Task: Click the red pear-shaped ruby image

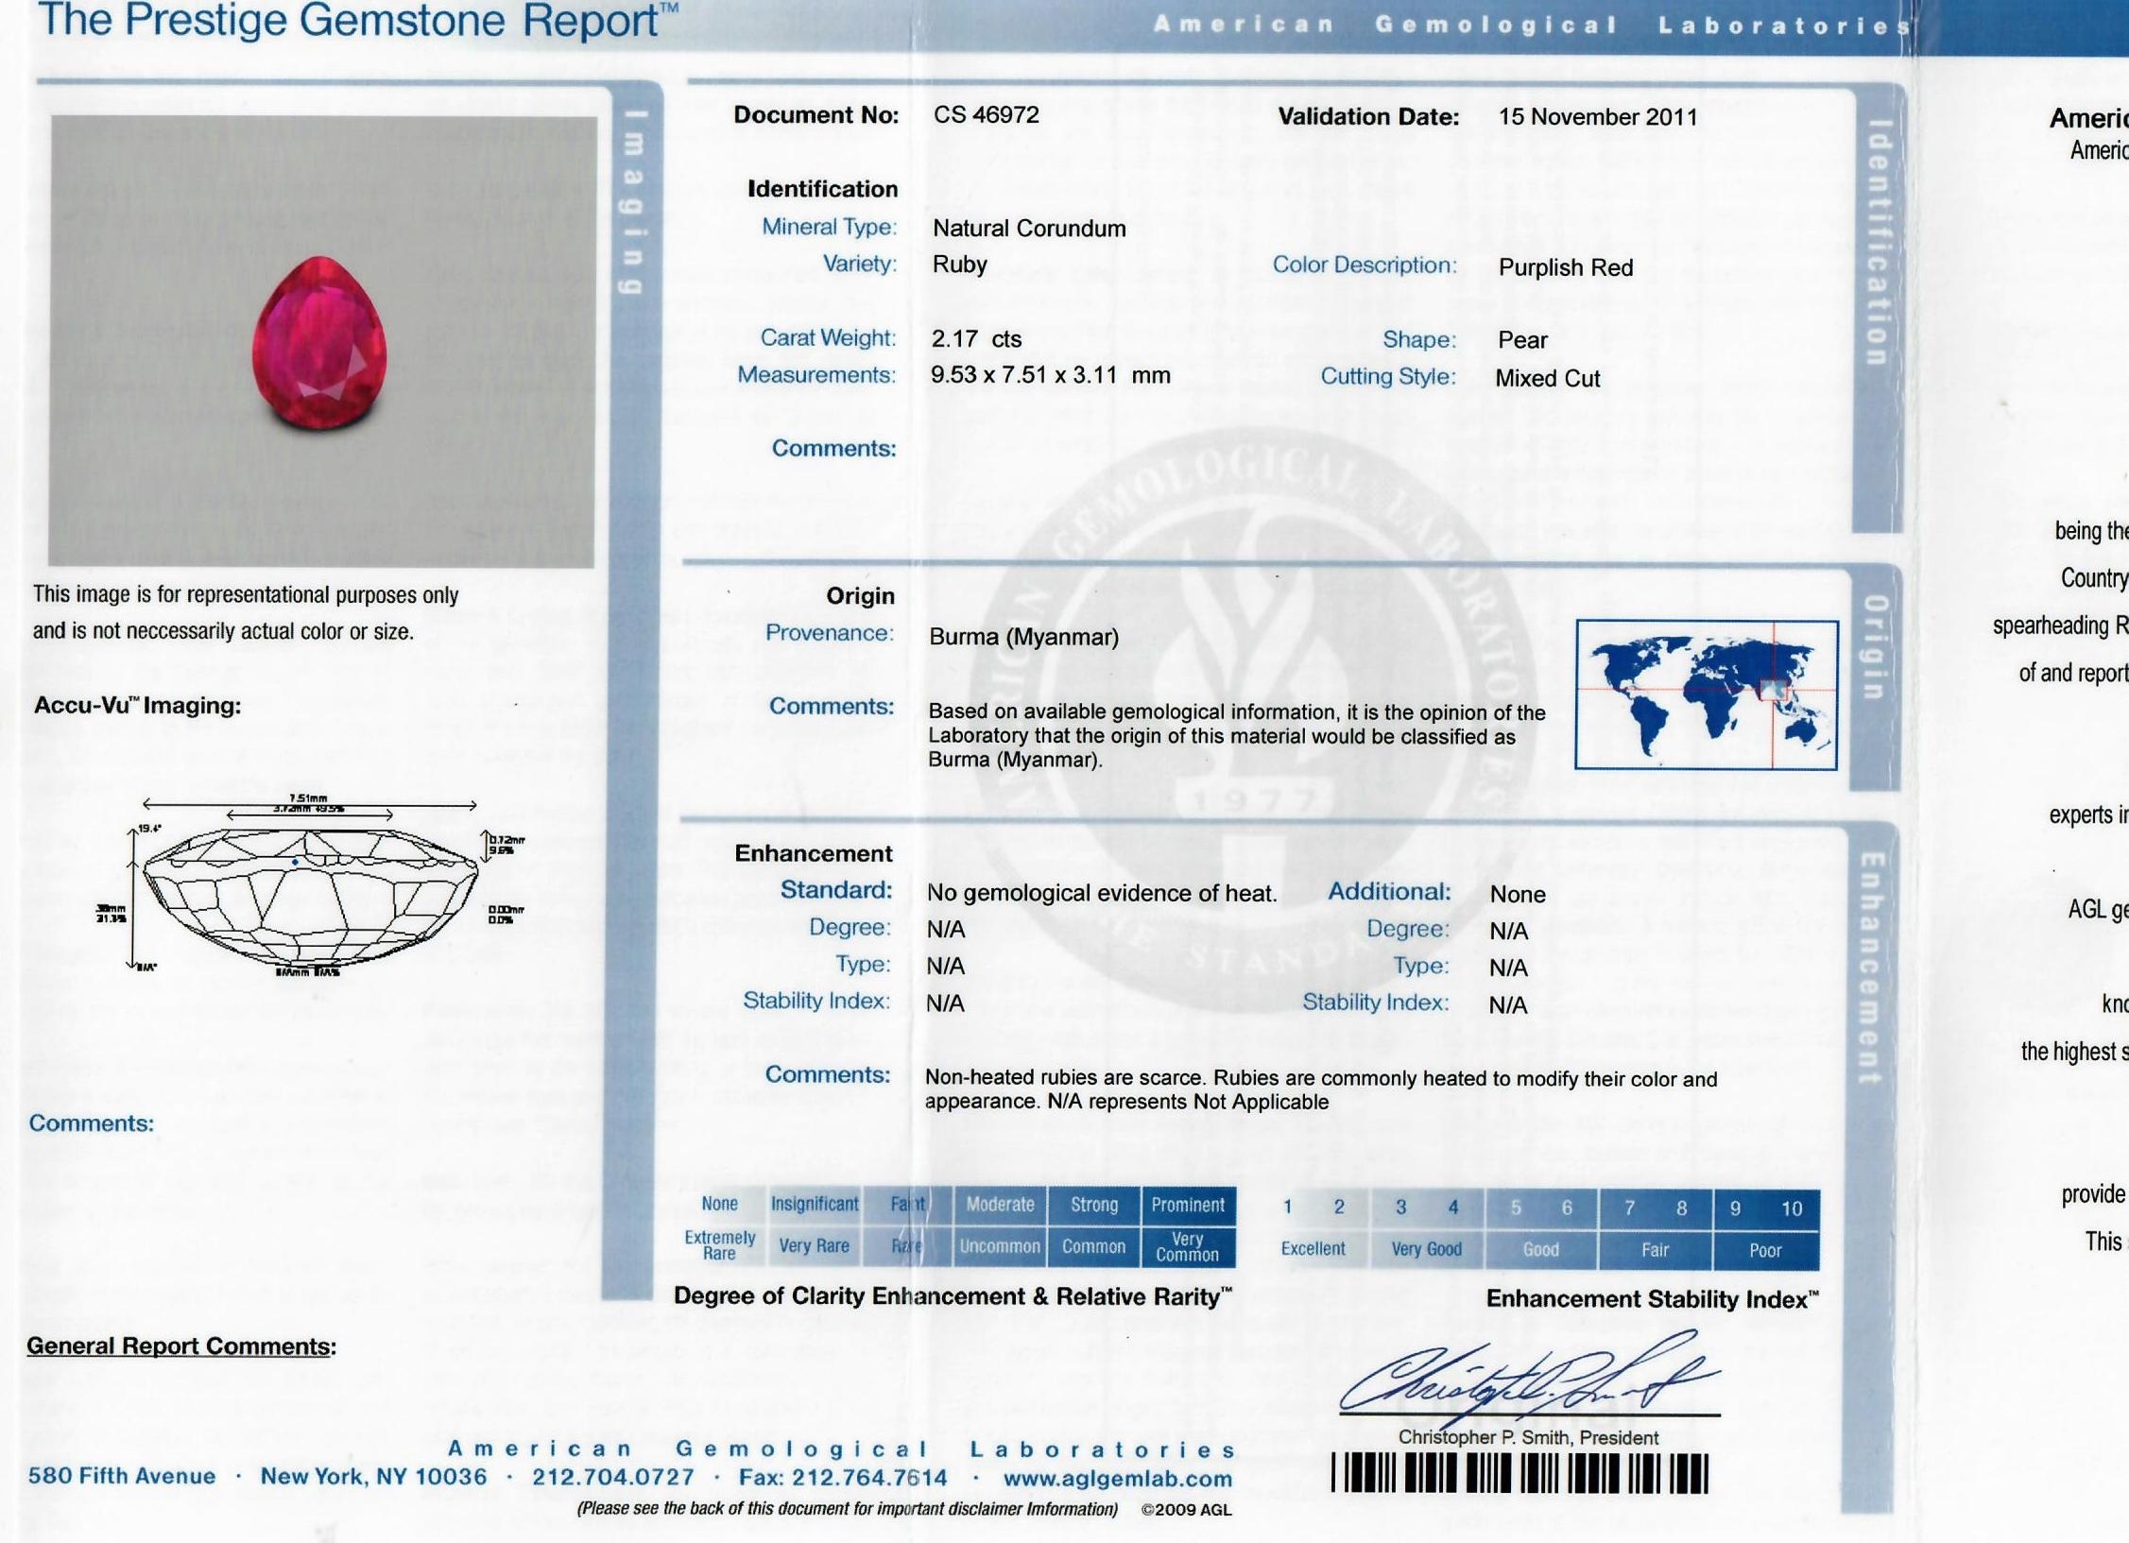Action: click(319, 343)
